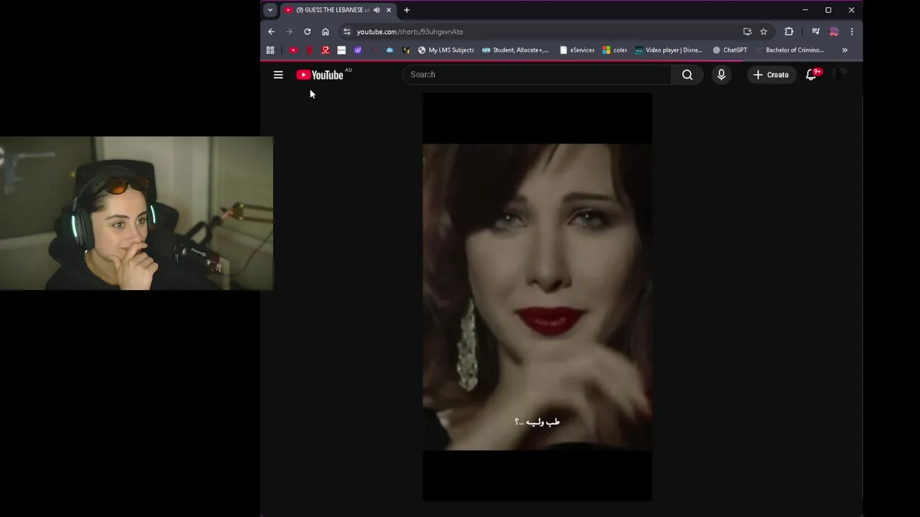
Task: Open the apps grid in bookmarks bar
Action: (270, 50)
